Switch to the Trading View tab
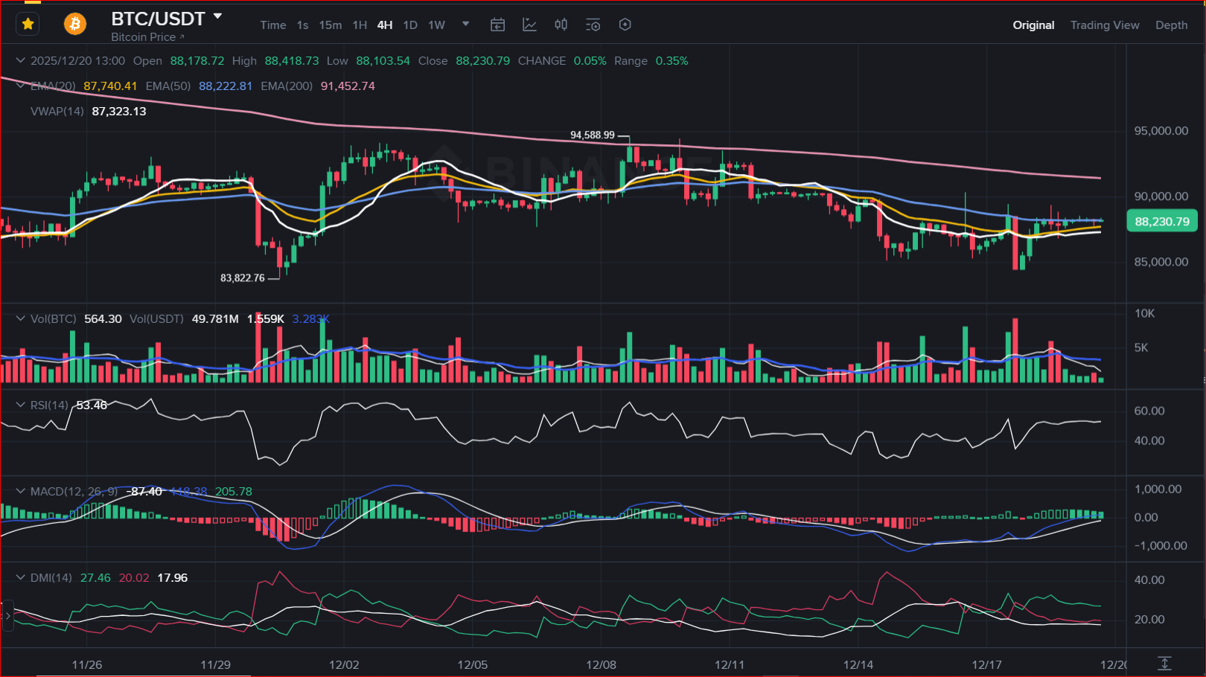Screen dimensions: 1206x677 (x=1104, y=25)
